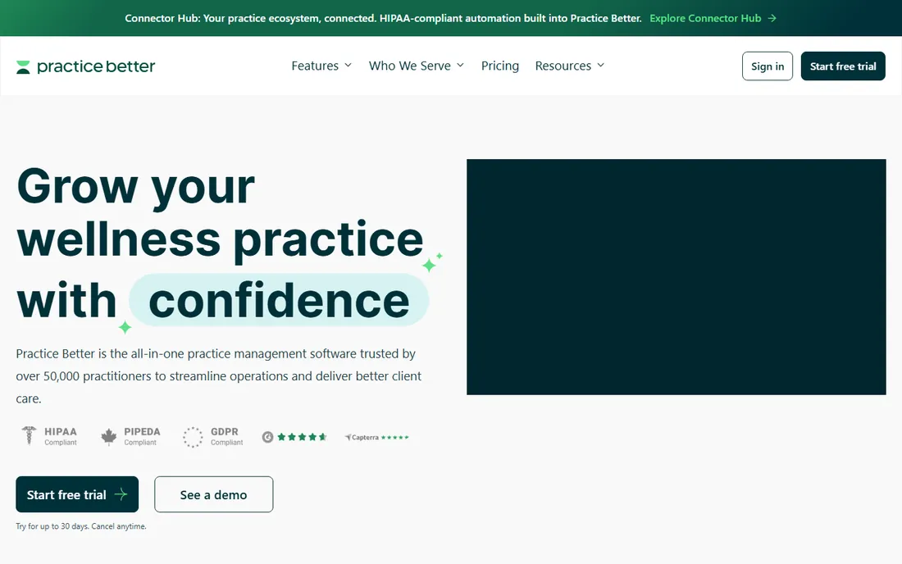Image resolution: width=902 pixels, height=564 pixels.
Task: Click the G2 logo icon
Action: point(267,437)
